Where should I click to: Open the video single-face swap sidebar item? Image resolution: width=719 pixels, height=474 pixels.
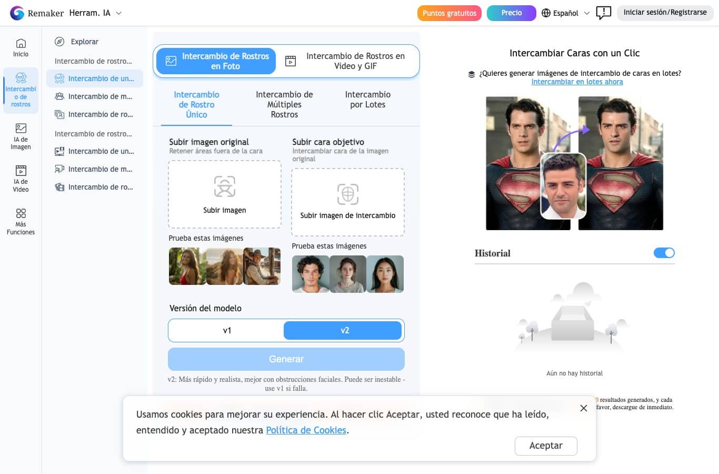95,151
